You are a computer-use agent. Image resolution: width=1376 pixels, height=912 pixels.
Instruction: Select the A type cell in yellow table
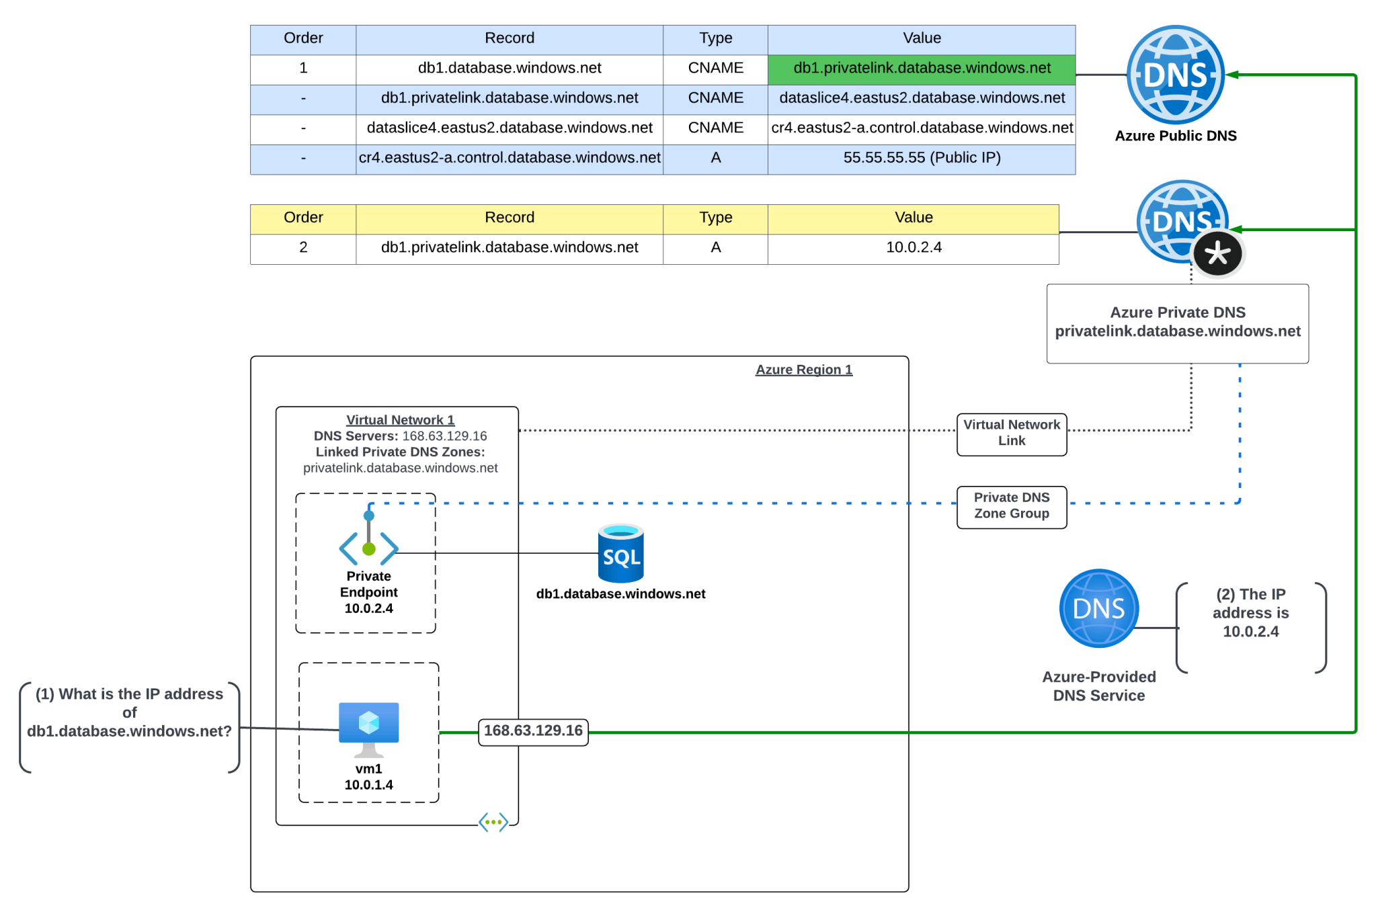click(x=716, y=249)
